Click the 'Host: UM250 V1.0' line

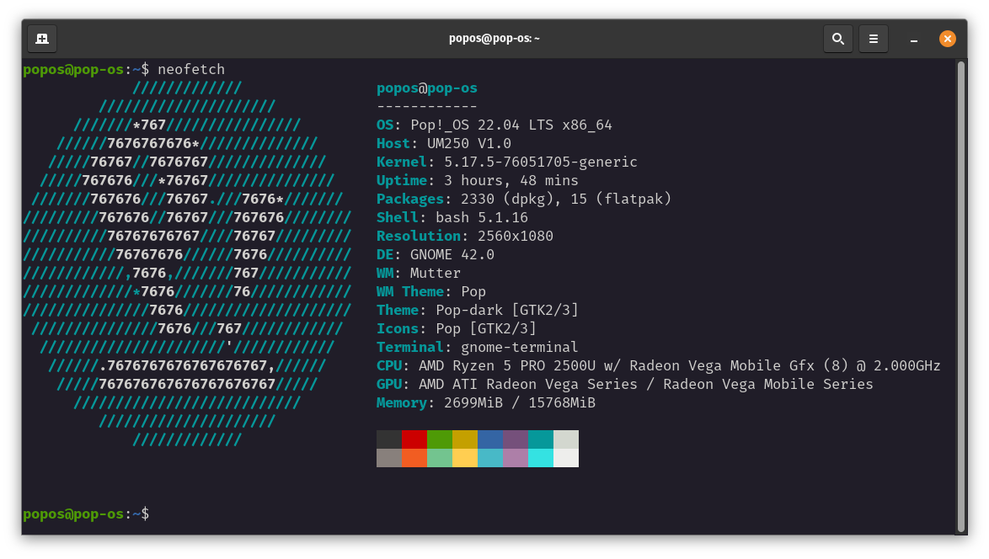pos(444,144)
